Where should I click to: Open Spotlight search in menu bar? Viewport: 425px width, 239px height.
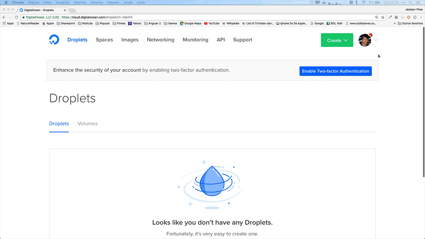[x=411, y=3]
